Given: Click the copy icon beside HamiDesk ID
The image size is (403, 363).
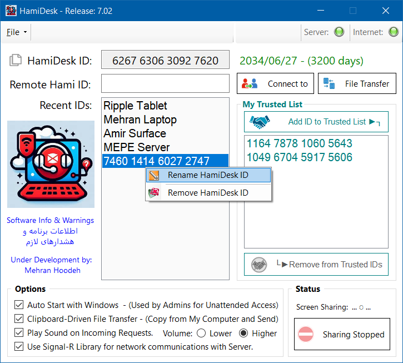Looking at the screenshot, I should (16, 61).
